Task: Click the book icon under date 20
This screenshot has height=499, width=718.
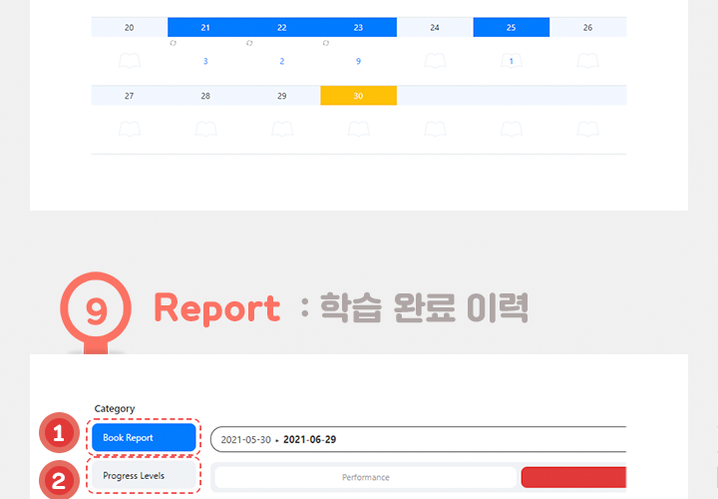Action: pos(130,61)
